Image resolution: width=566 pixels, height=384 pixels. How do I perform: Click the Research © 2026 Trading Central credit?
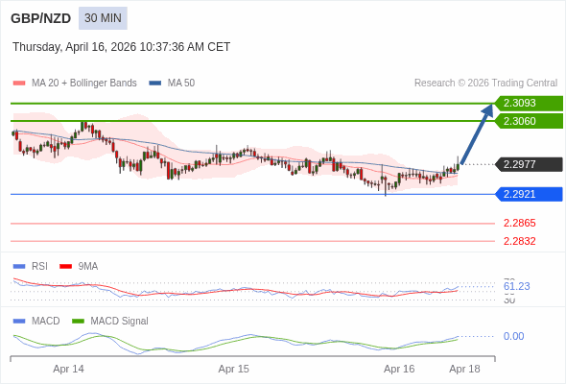(485, 84)
